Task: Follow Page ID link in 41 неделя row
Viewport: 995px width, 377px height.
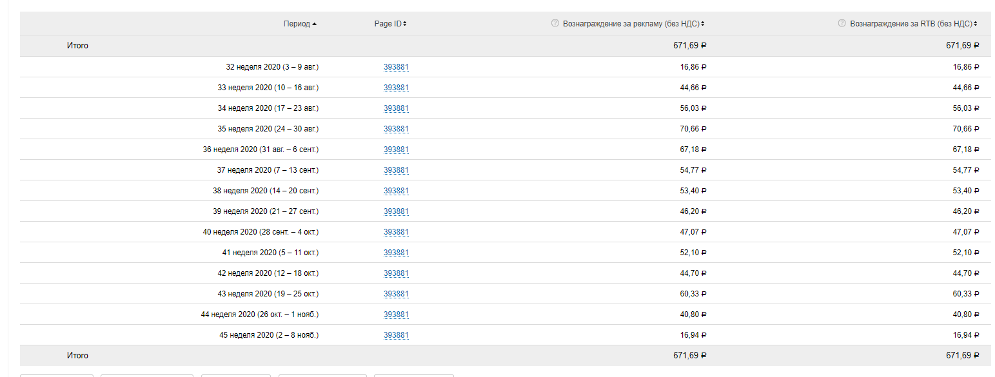Action: 396,253
